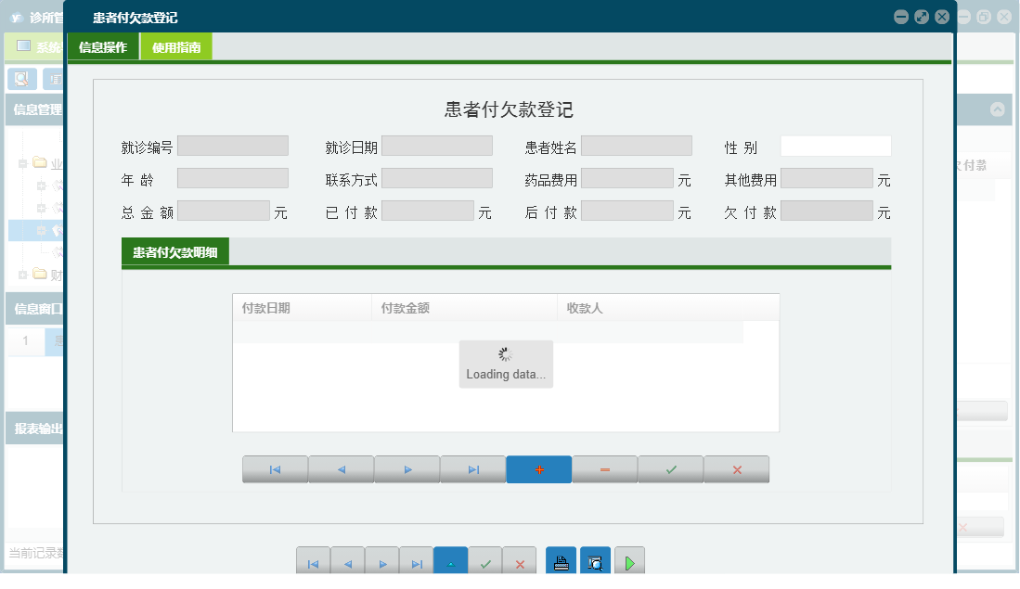Open print preview from the bottom toolbar
Image resolution: width=1020 pixels, height=589 pixels.
pos(594,560)
